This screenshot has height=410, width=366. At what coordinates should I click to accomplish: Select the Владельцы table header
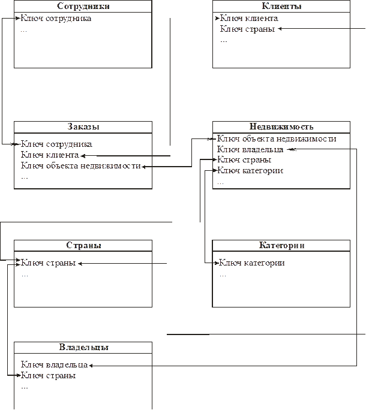pos(83,348)
